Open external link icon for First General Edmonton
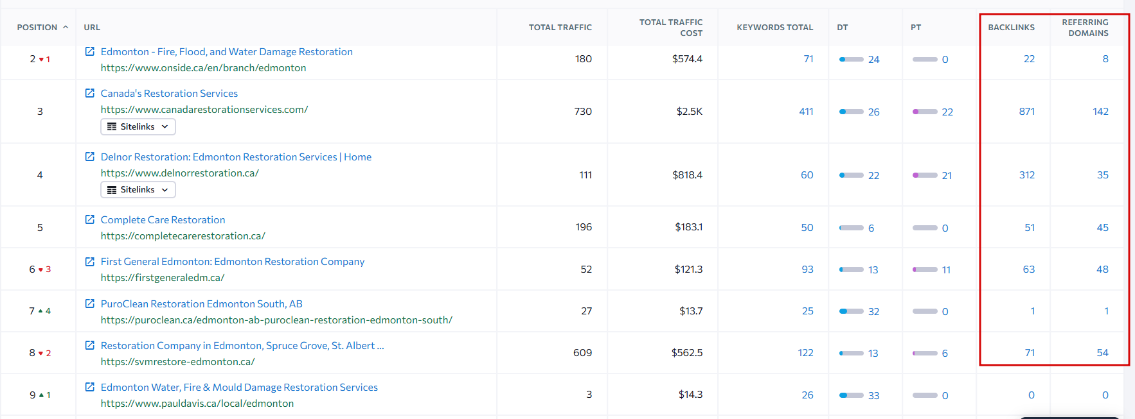 point(90,261)
